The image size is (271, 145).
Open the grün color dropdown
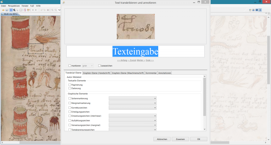coord(88,66)
